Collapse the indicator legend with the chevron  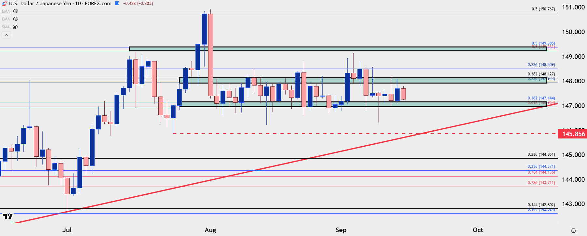6,35
